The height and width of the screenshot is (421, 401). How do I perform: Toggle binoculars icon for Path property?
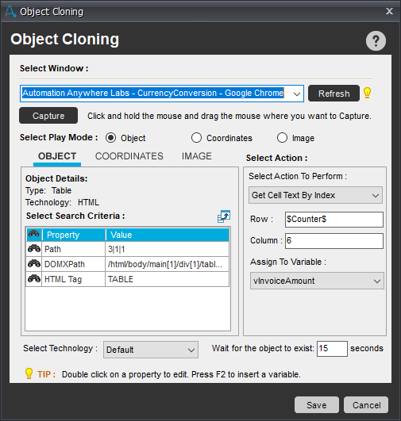(x=34, y=249)
